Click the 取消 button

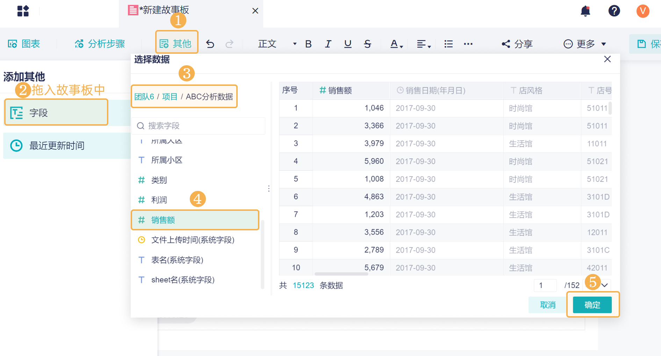(x=547, y=305)
